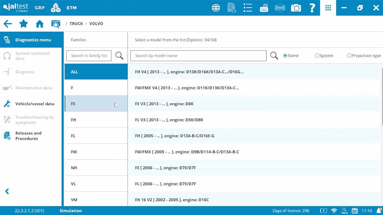Click the Wi-Fi status icon
Screen dimensions: 383x215
point(334,211)
